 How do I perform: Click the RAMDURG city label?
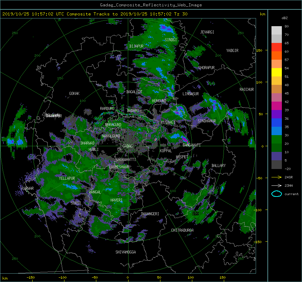[x=107, y=109]
